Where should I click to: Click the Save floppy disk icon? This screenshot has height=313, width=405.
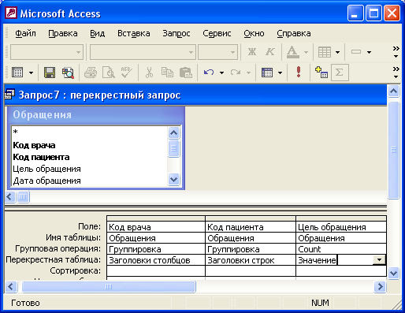[50, 73]
